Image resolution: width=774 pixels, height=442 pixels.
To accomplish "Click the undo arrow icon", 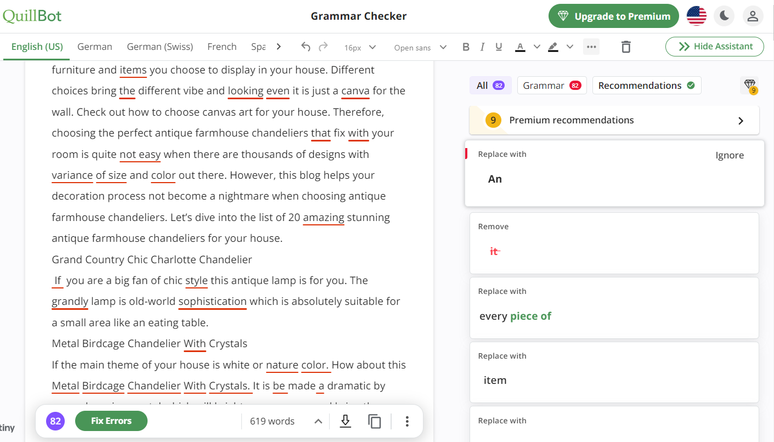I will pos(306,47).
